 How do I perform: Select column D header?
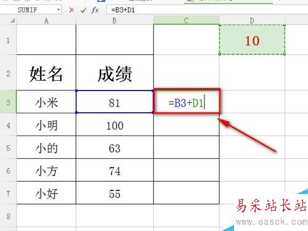(252, 20)
